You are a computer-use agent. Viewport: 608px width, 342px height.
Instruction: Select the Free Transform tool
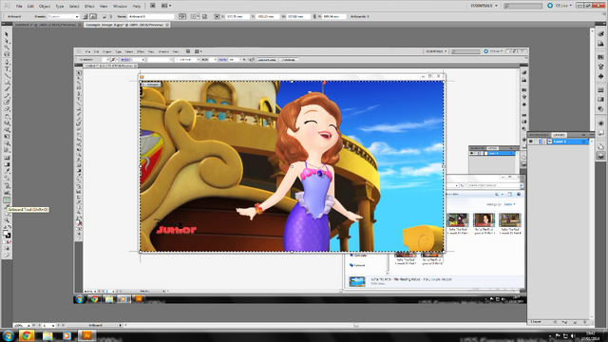pyautogui.click(x=7, y=137)
